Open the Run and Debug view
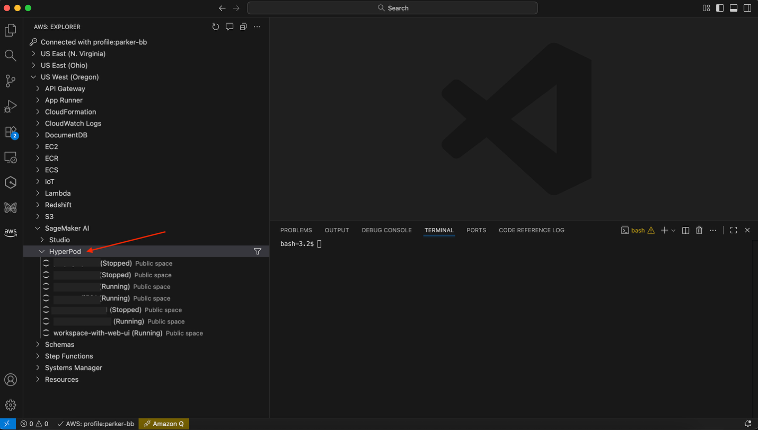The height and width of the screenshot is (430, 758). tap(11, 106)
